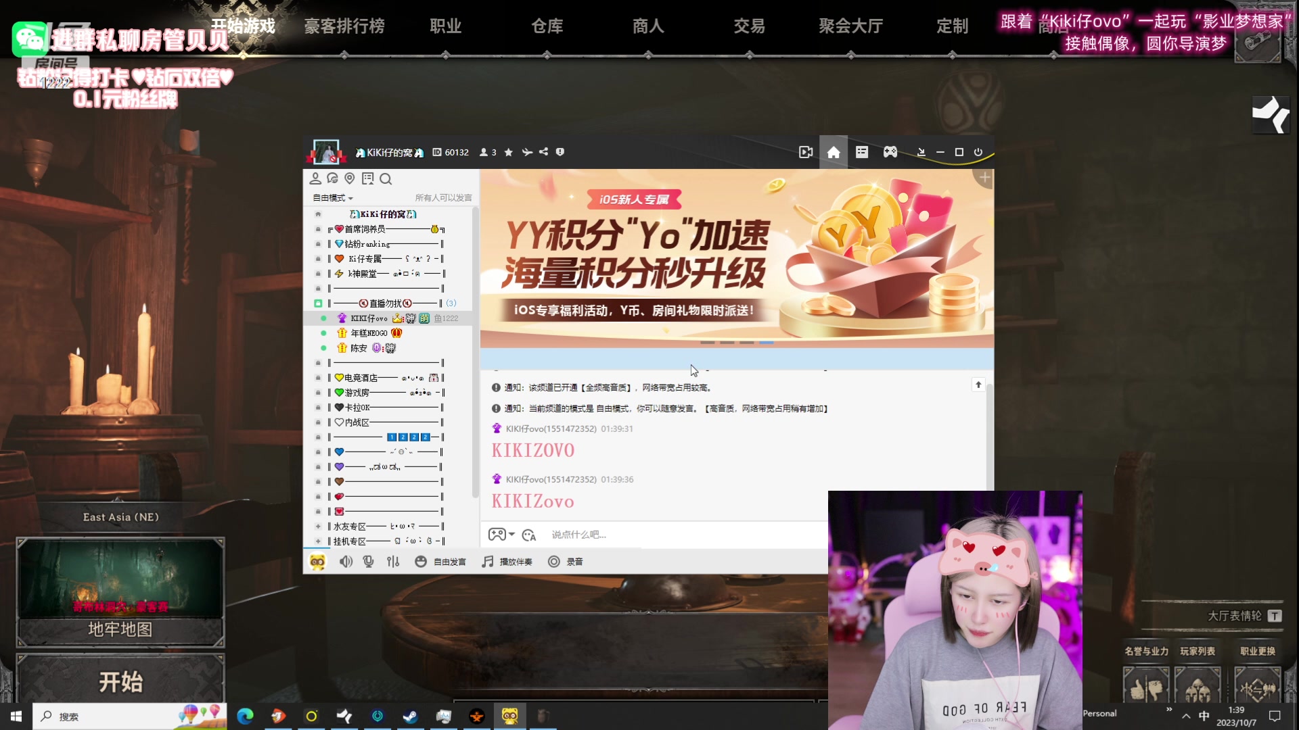Share the channel via share icon
1299x730 pixels.
click(543, 152)
